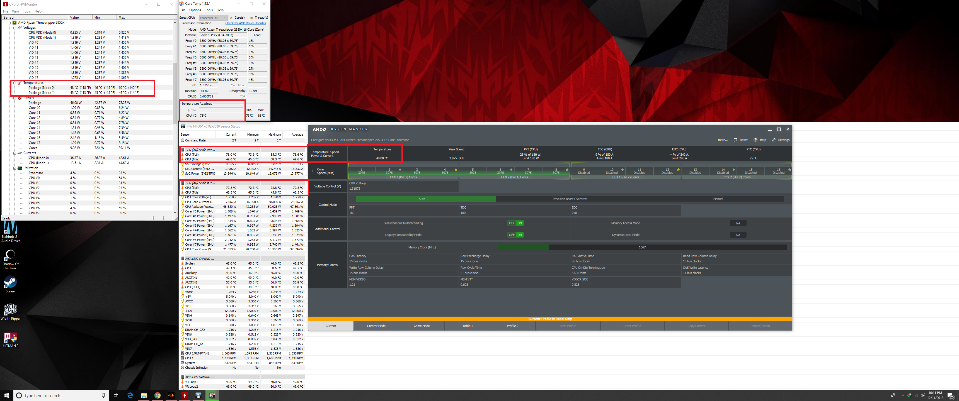Screen dimensions: 959x401
Task: Open File menu in HWMonitor
Action: [6, 11]
